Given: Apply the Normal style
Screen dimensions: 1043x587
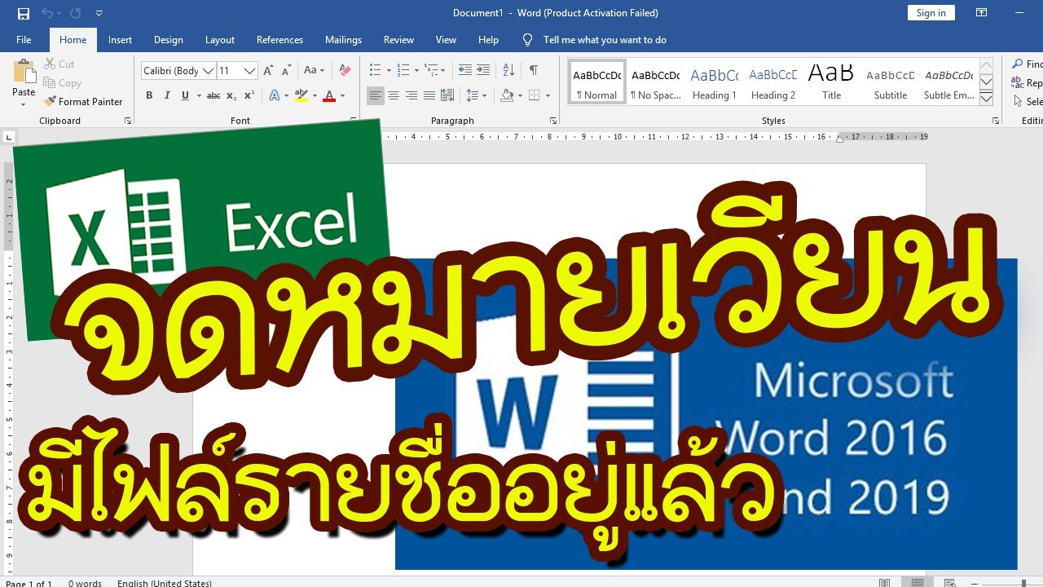Looking at the screenshot, I should 597,82.
